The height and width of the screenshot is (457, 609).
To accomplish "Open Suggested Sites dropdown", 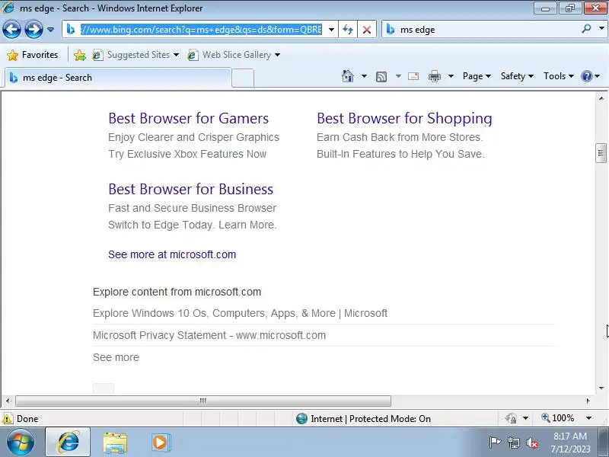I will (136, 55).
